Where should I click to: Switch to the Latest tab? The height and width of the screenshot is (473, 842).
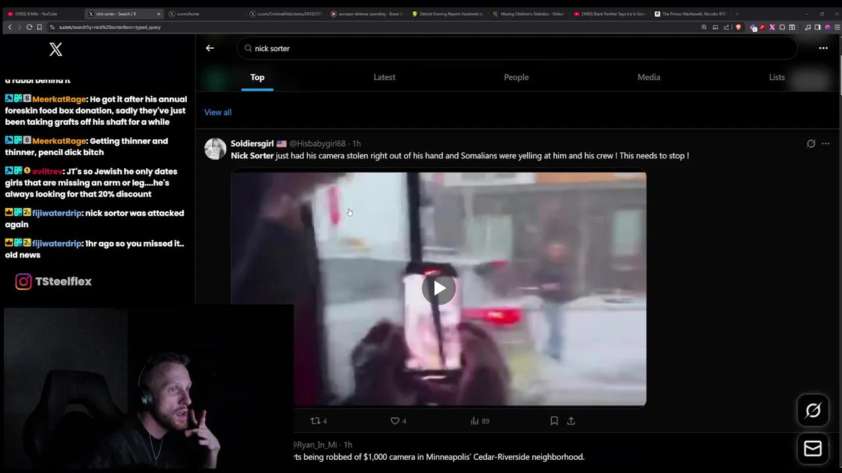pyautogui.click(x=384, y=77)
